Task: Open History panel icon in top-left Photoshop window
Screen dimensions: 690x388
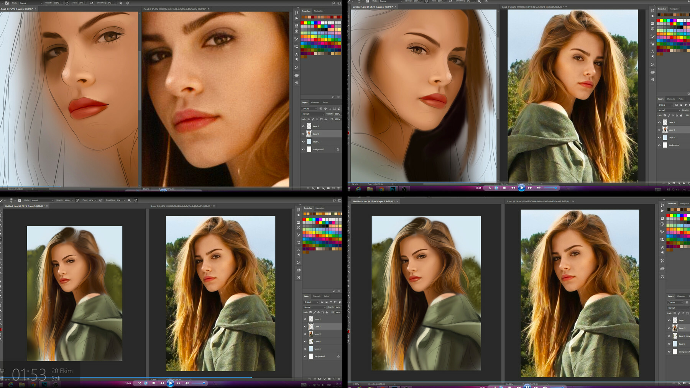Action: [x=296, y=13]
